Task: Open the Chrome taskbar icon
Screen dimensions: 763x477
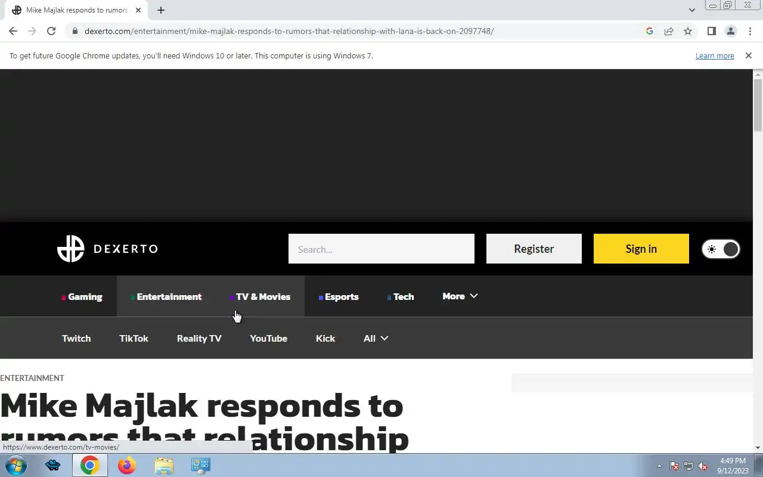Action: coord(90,465)
